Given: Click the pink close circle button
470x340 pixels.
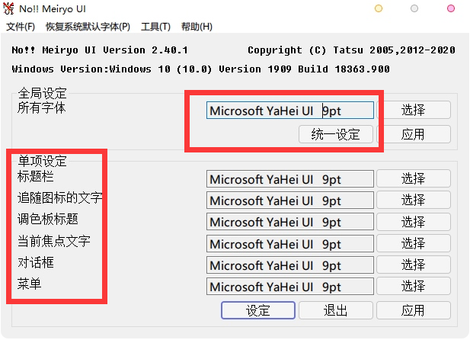Looking at the screenshot, I should [451, 8].
